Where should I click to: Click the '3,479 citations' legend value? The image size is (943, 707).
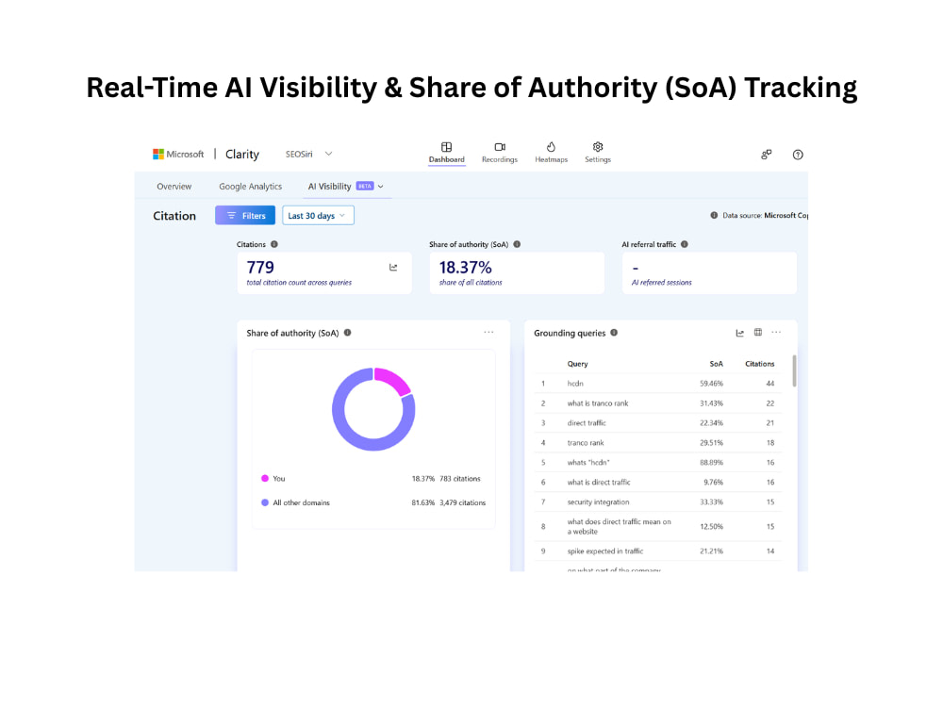click(462, 502)
